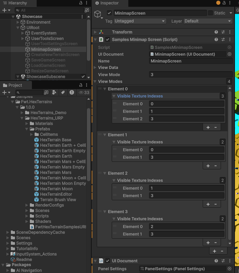The image size is (239, 273).
Task: Remove item from Element 1 texture indexes
Action: (x=216, y=166)
